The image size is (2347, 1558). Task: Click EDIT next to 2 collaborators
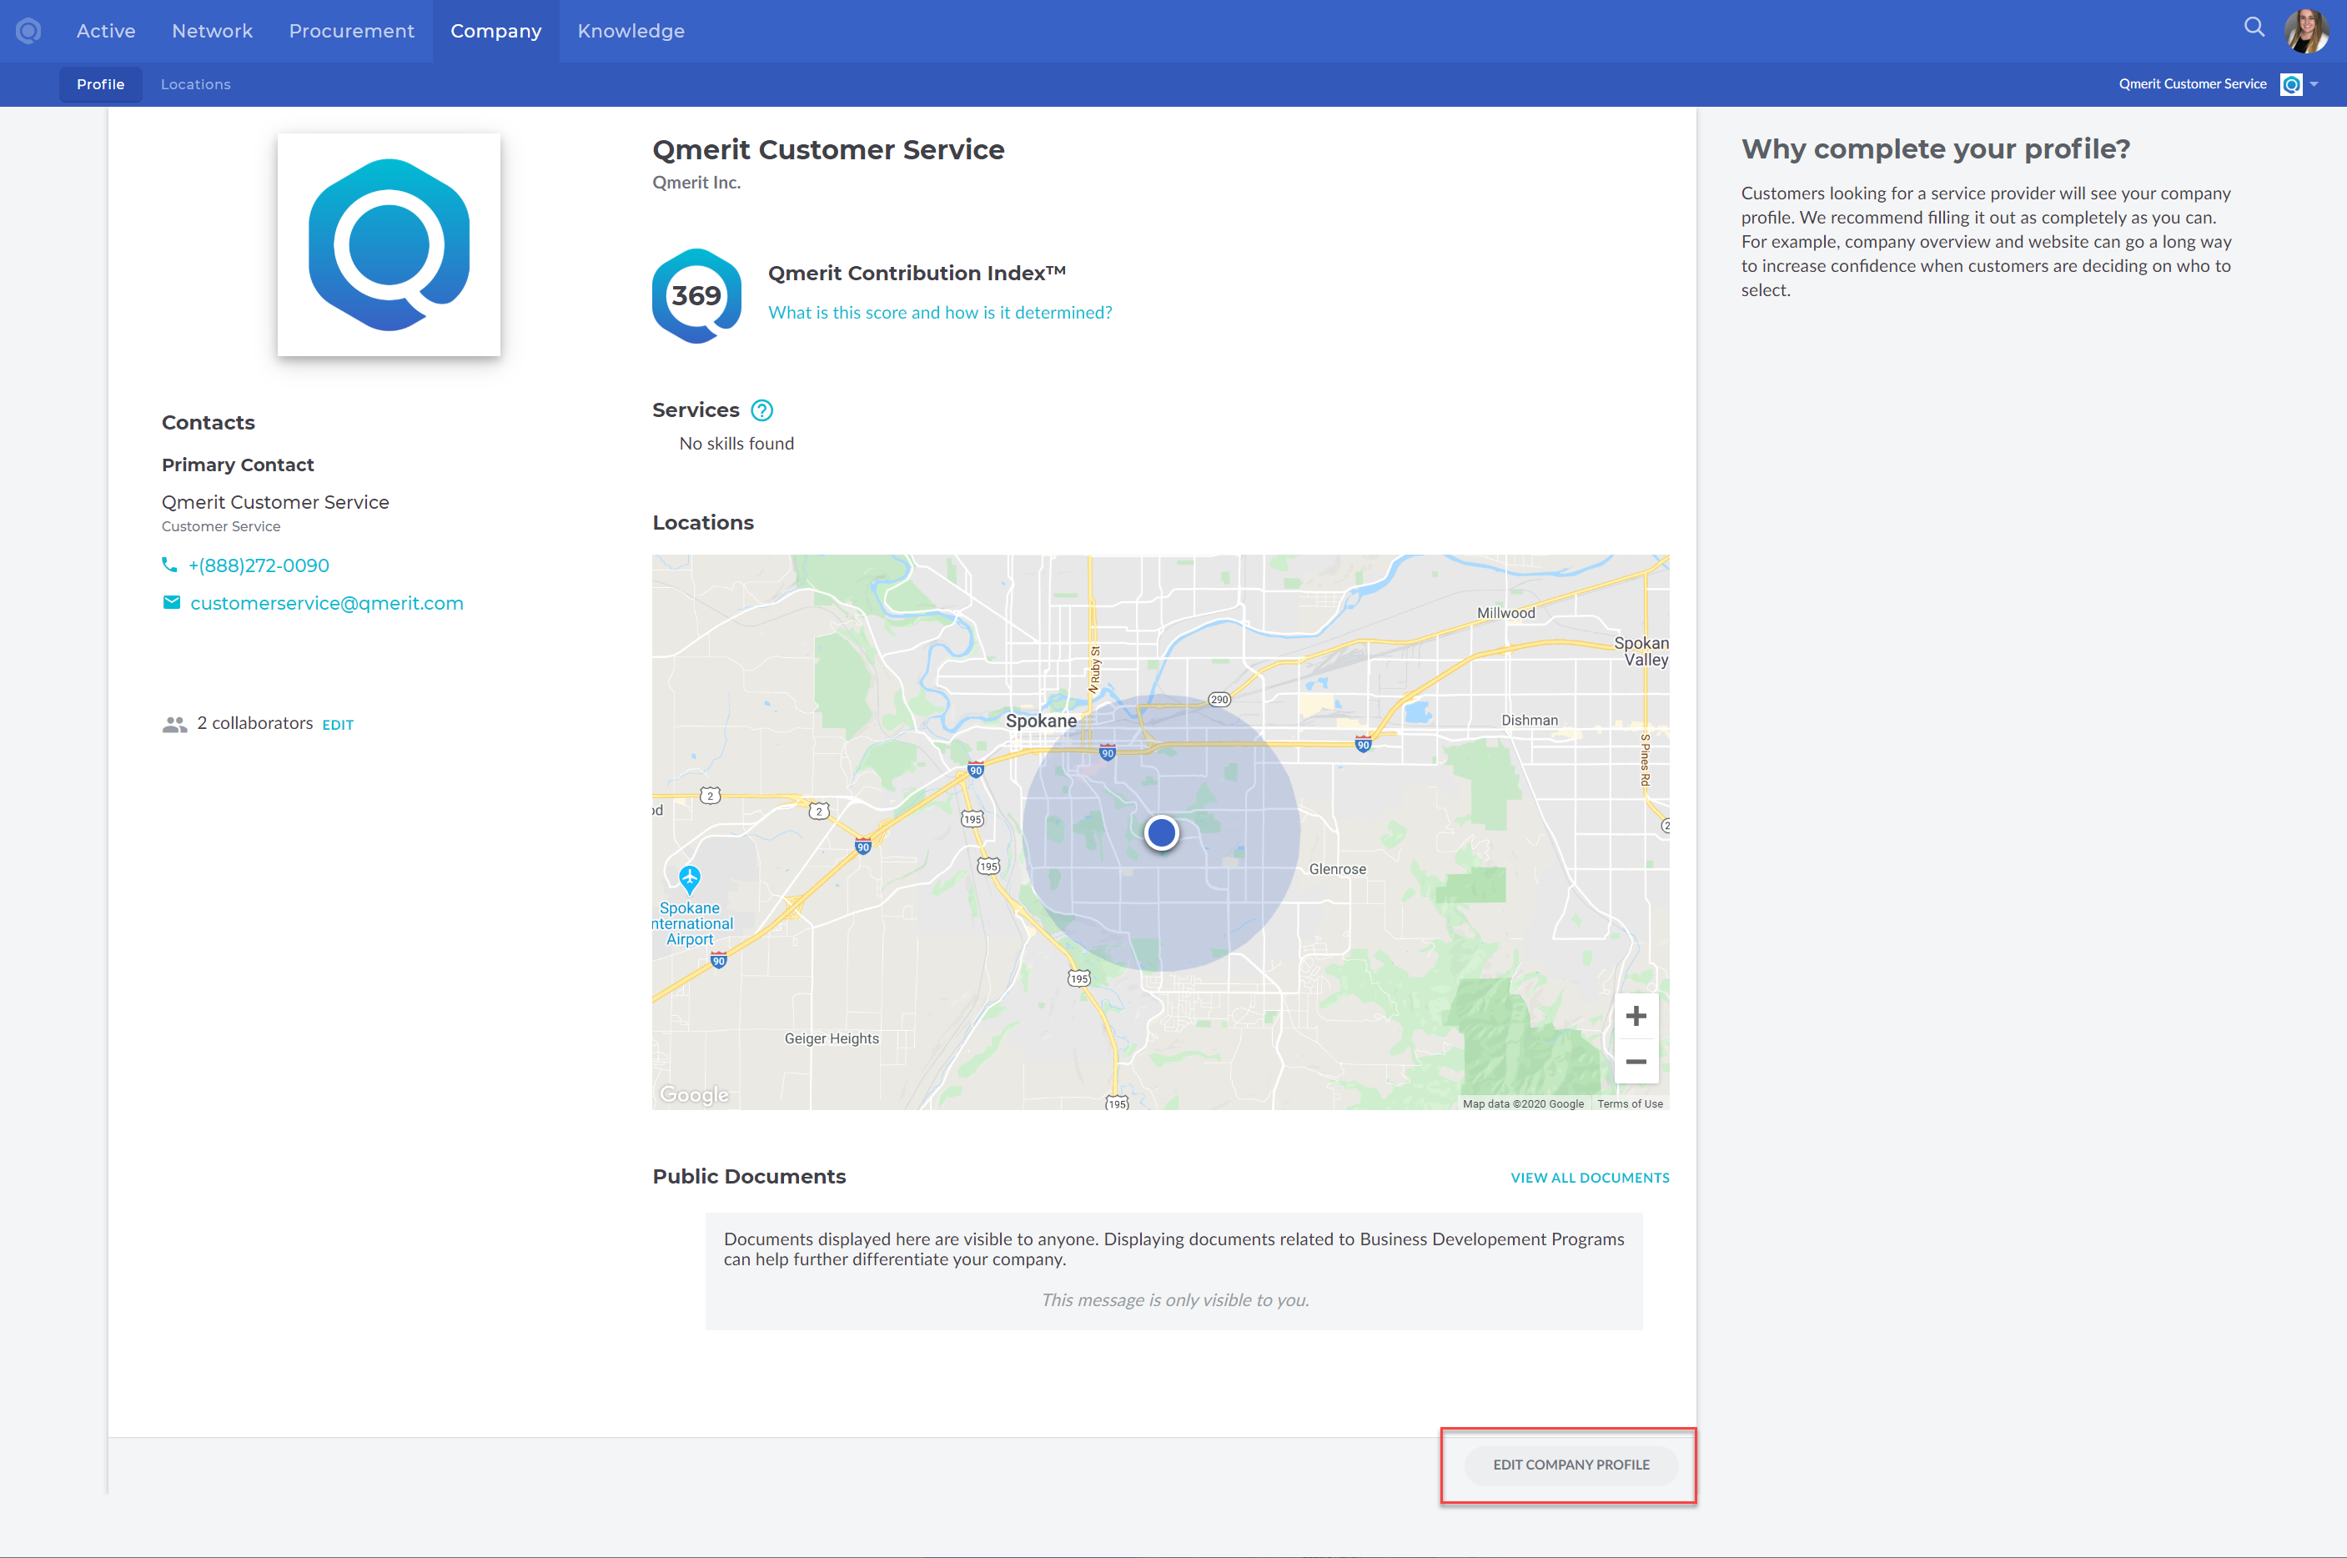click(337, 724)
